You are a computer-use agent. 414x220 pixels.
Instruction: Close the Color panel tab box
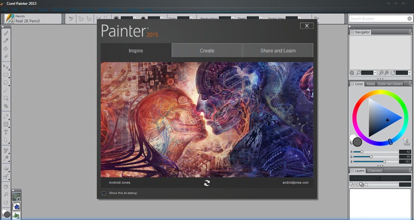pyautogui.click(x=352, y=84)
